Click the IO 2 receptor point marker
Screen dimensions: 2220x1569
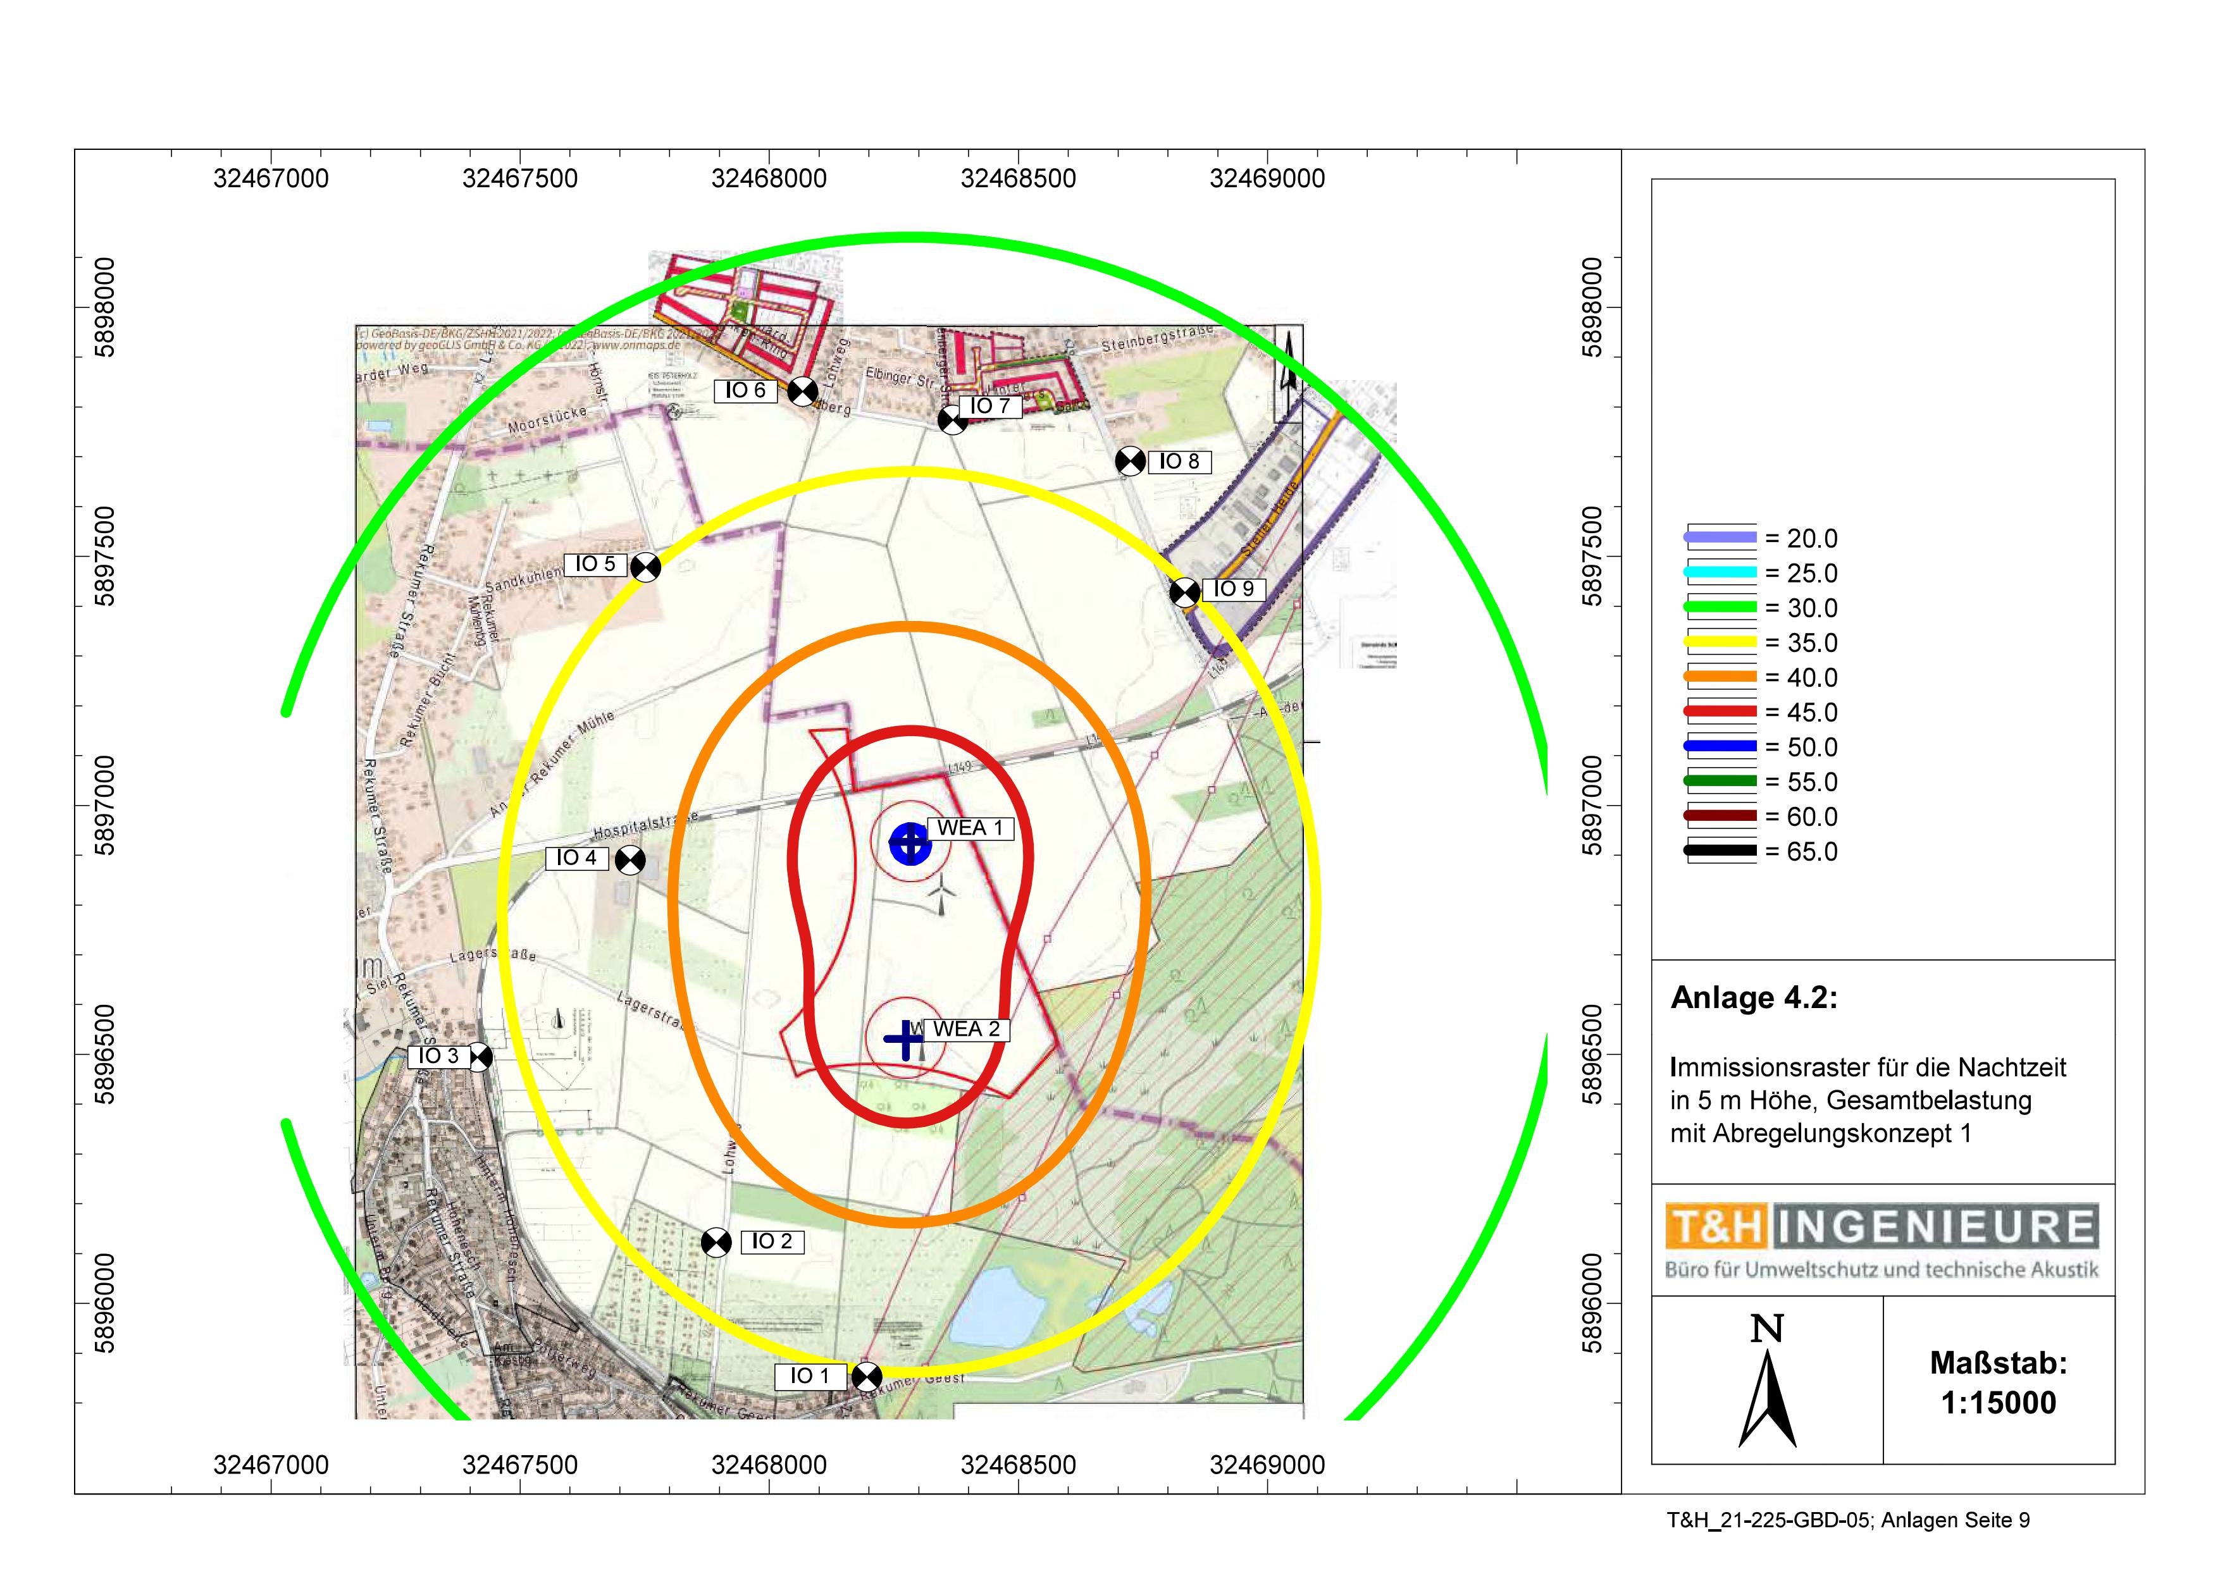(x=716, y=1241)
